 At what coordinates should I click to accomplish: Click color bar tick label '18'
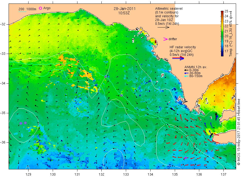coord(226,46)
